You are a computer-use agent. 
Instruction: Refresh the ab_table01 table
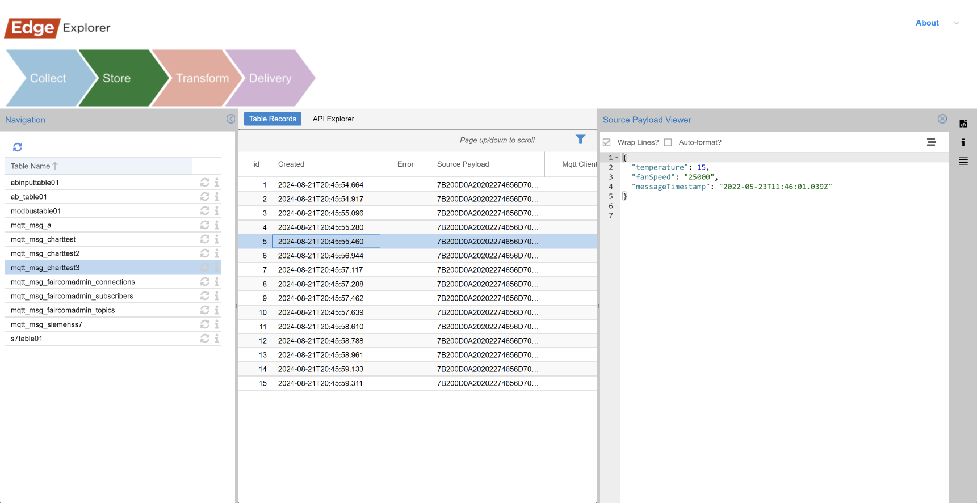click(205, 197)
